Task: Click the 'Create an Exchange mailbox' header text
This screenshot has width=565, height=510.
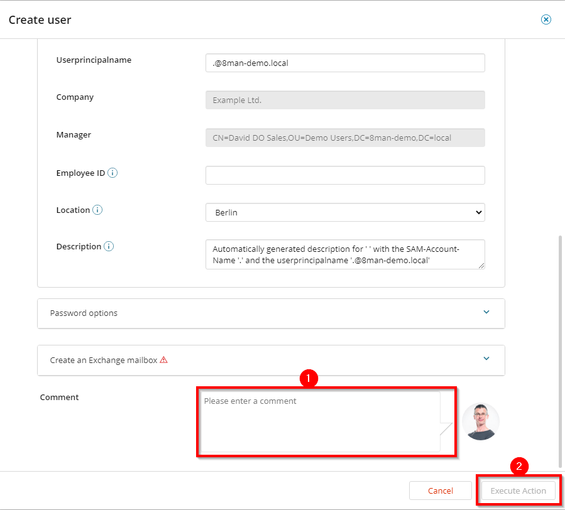Action: tap(104, 361)
